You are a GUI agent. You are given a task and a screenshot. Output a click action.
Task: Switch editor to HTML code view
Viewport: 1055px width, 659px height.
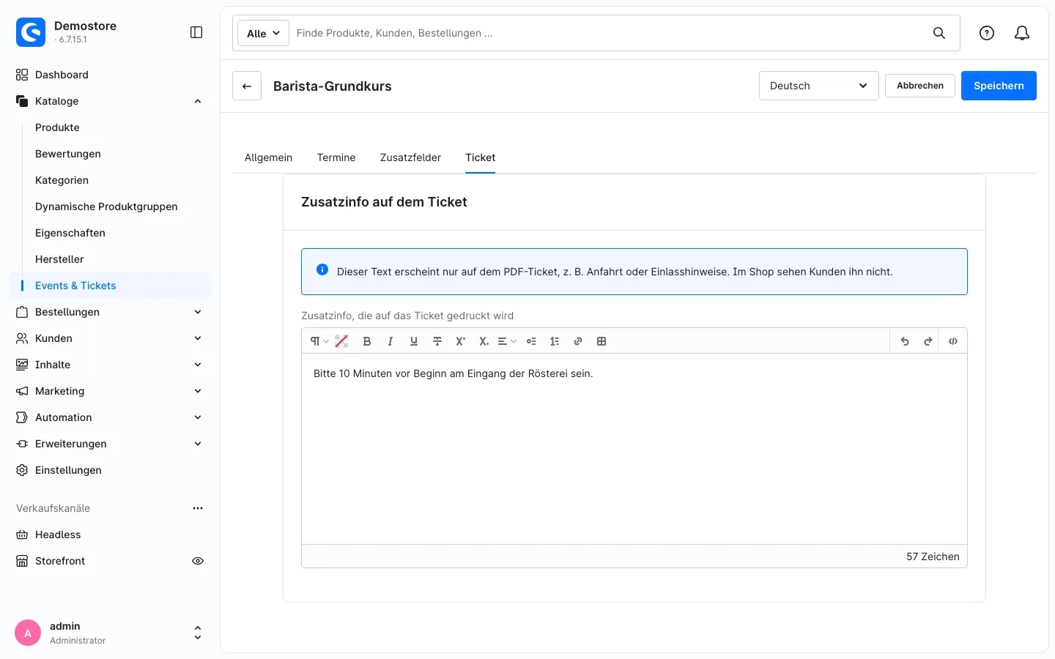pos(953,341)
